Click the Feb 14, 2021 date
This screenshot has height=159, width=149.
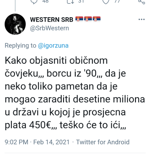[51, 142]
